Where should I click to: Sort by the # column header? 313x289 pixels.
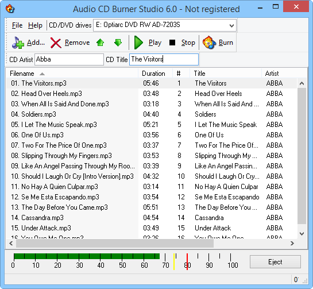click(181, 74)
